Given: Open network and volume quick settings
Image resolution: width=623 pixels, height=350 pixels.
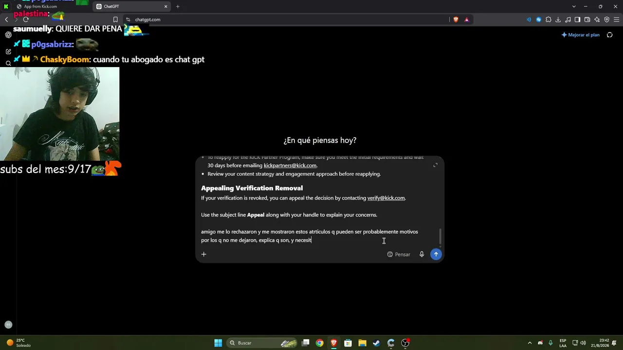Looking at the screenshot, I should [x=579, y=343].
